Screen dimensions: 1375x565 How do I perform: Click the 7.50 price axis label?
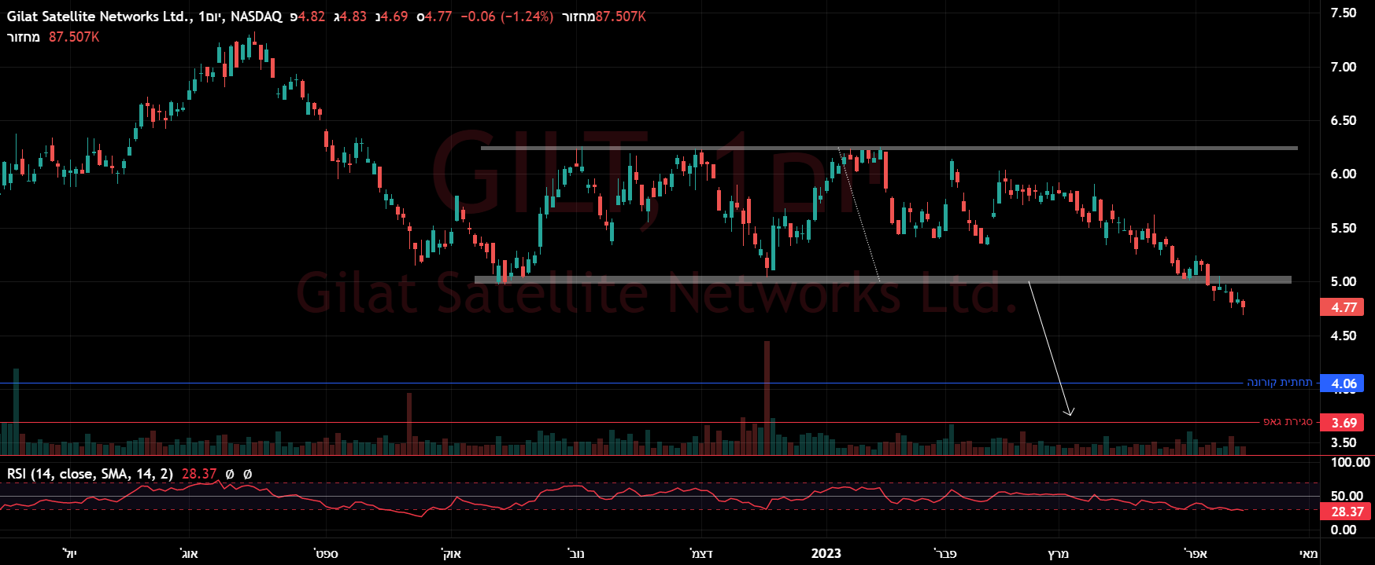pos(1344,13)
